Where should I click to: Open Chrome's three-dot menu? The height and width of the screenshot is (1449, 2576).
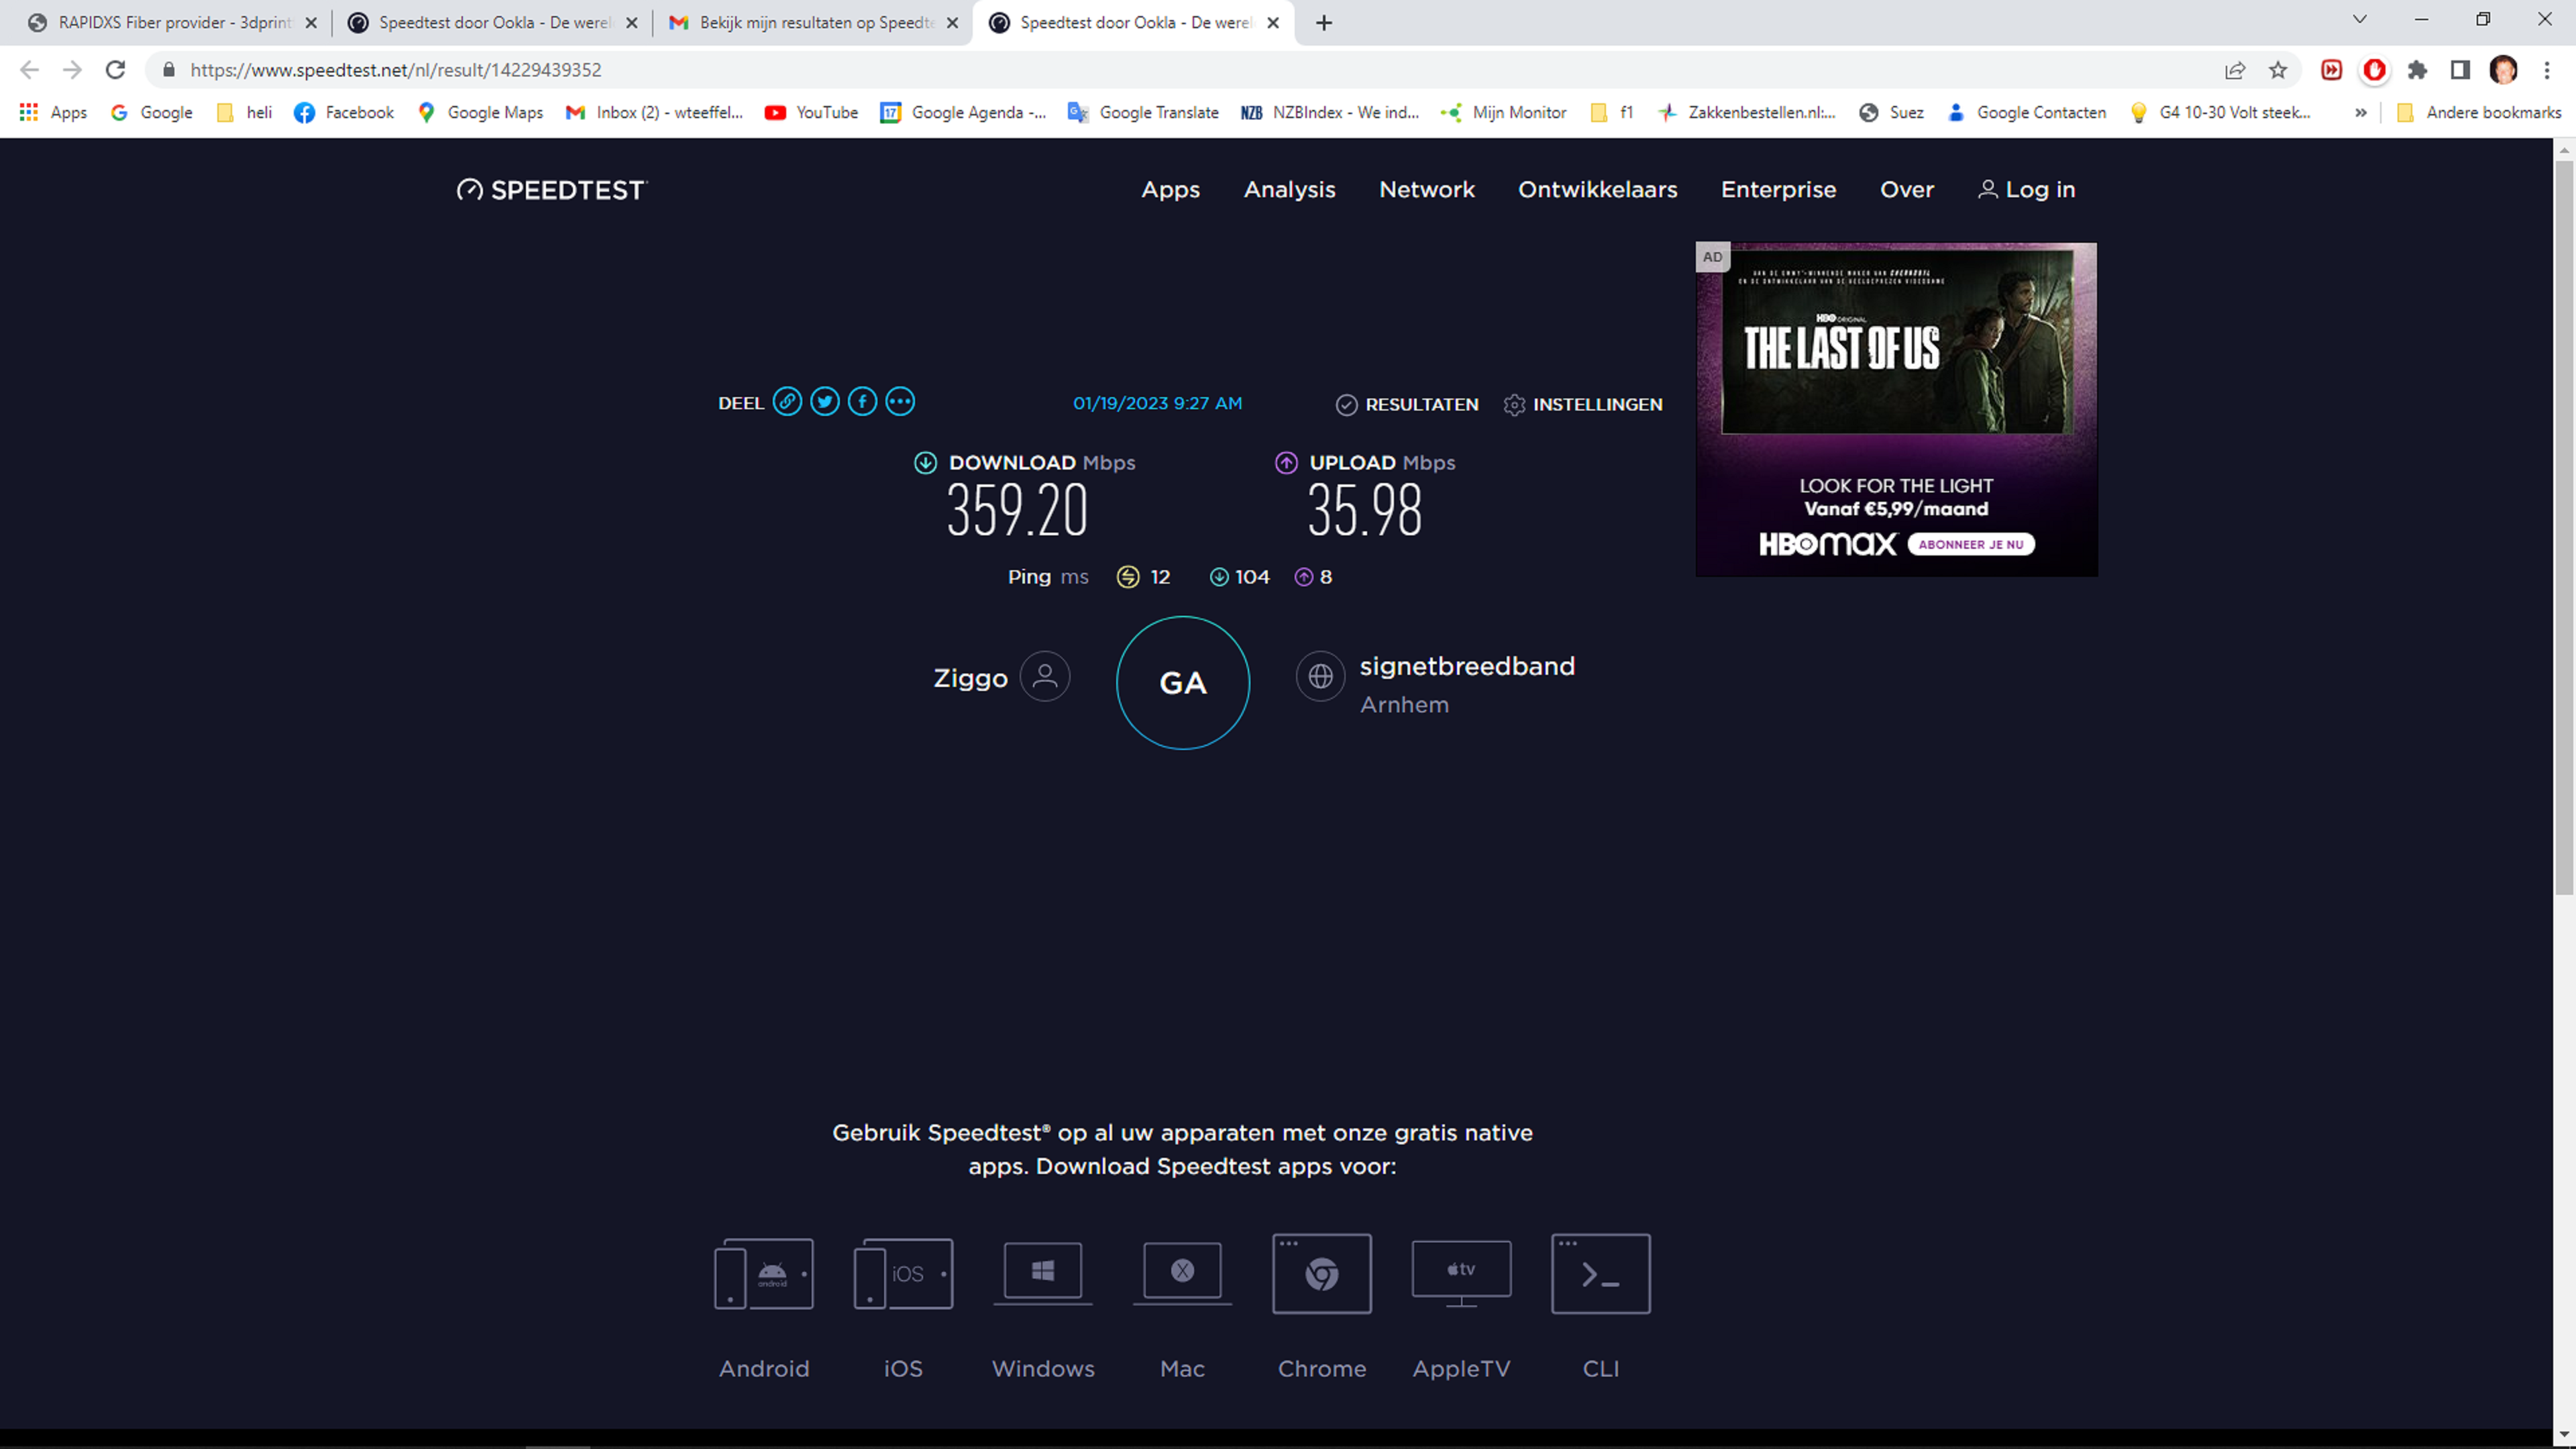(x=2547, y=70)
